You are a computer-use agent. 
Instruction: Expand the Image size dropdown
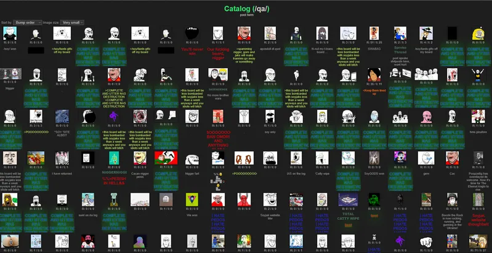click(73, 22)
